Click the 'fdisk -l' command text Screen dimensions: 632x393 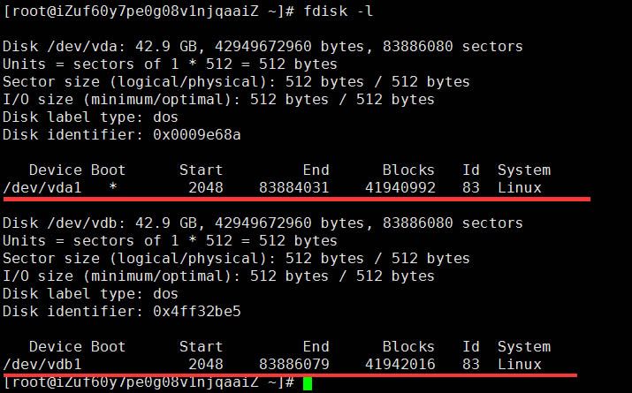pyautogui.click(x=339, y=11)
